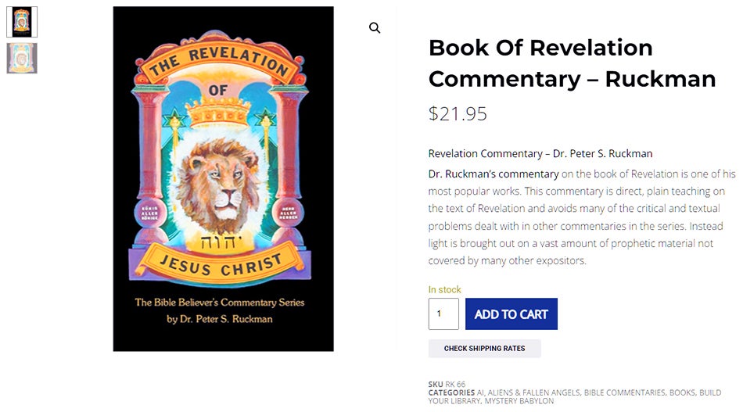Open Aliens & Fallen Angels category
This screenshot has width=743, height=412.
(533, 392)
